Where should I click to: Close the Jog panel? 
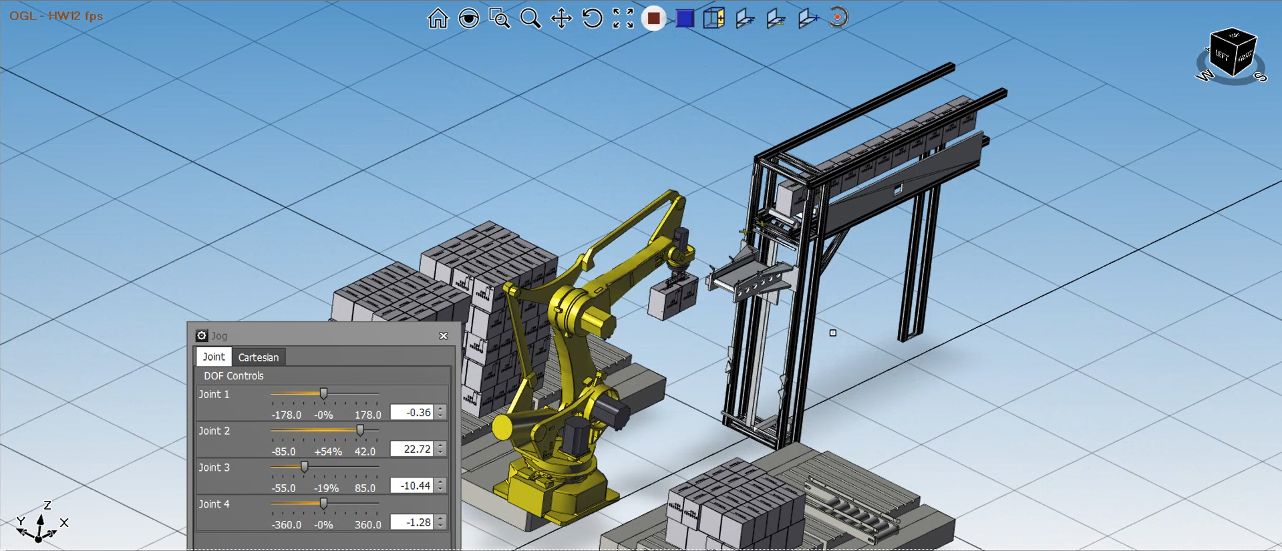pos(444,336)
